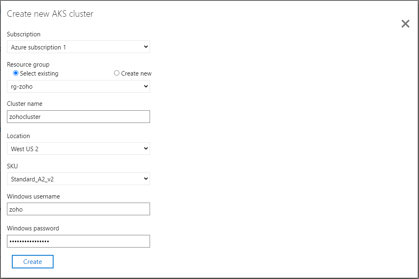The height and width of the screenshot is (279, 419).
Task: Enable the Create new resource group option
Action: pyautogui.click(x=117, y=73)
